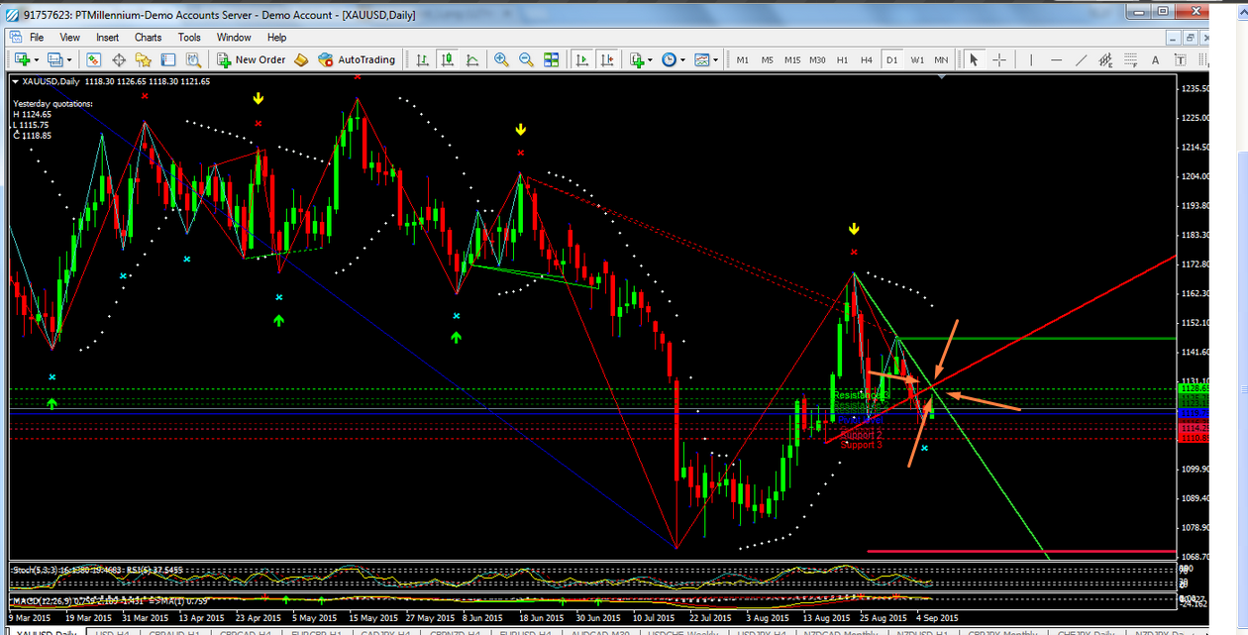Select the H1 timeframe button
This screenshot has width=1248, height=635.
(843, 59)
